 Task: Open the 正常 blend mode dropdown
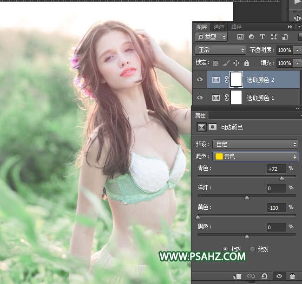click(x=221, y=50)
